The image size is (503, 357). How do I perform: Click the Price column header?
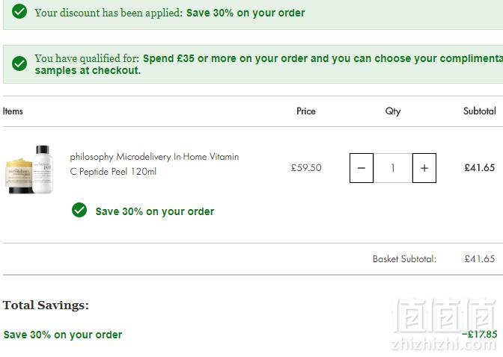pyautogui.click(x=305, y=111)
